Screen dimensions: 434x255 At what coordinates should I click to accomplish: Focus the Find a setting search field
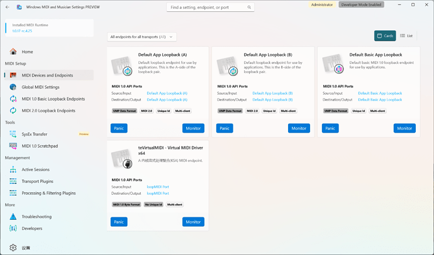pos(210,8)
